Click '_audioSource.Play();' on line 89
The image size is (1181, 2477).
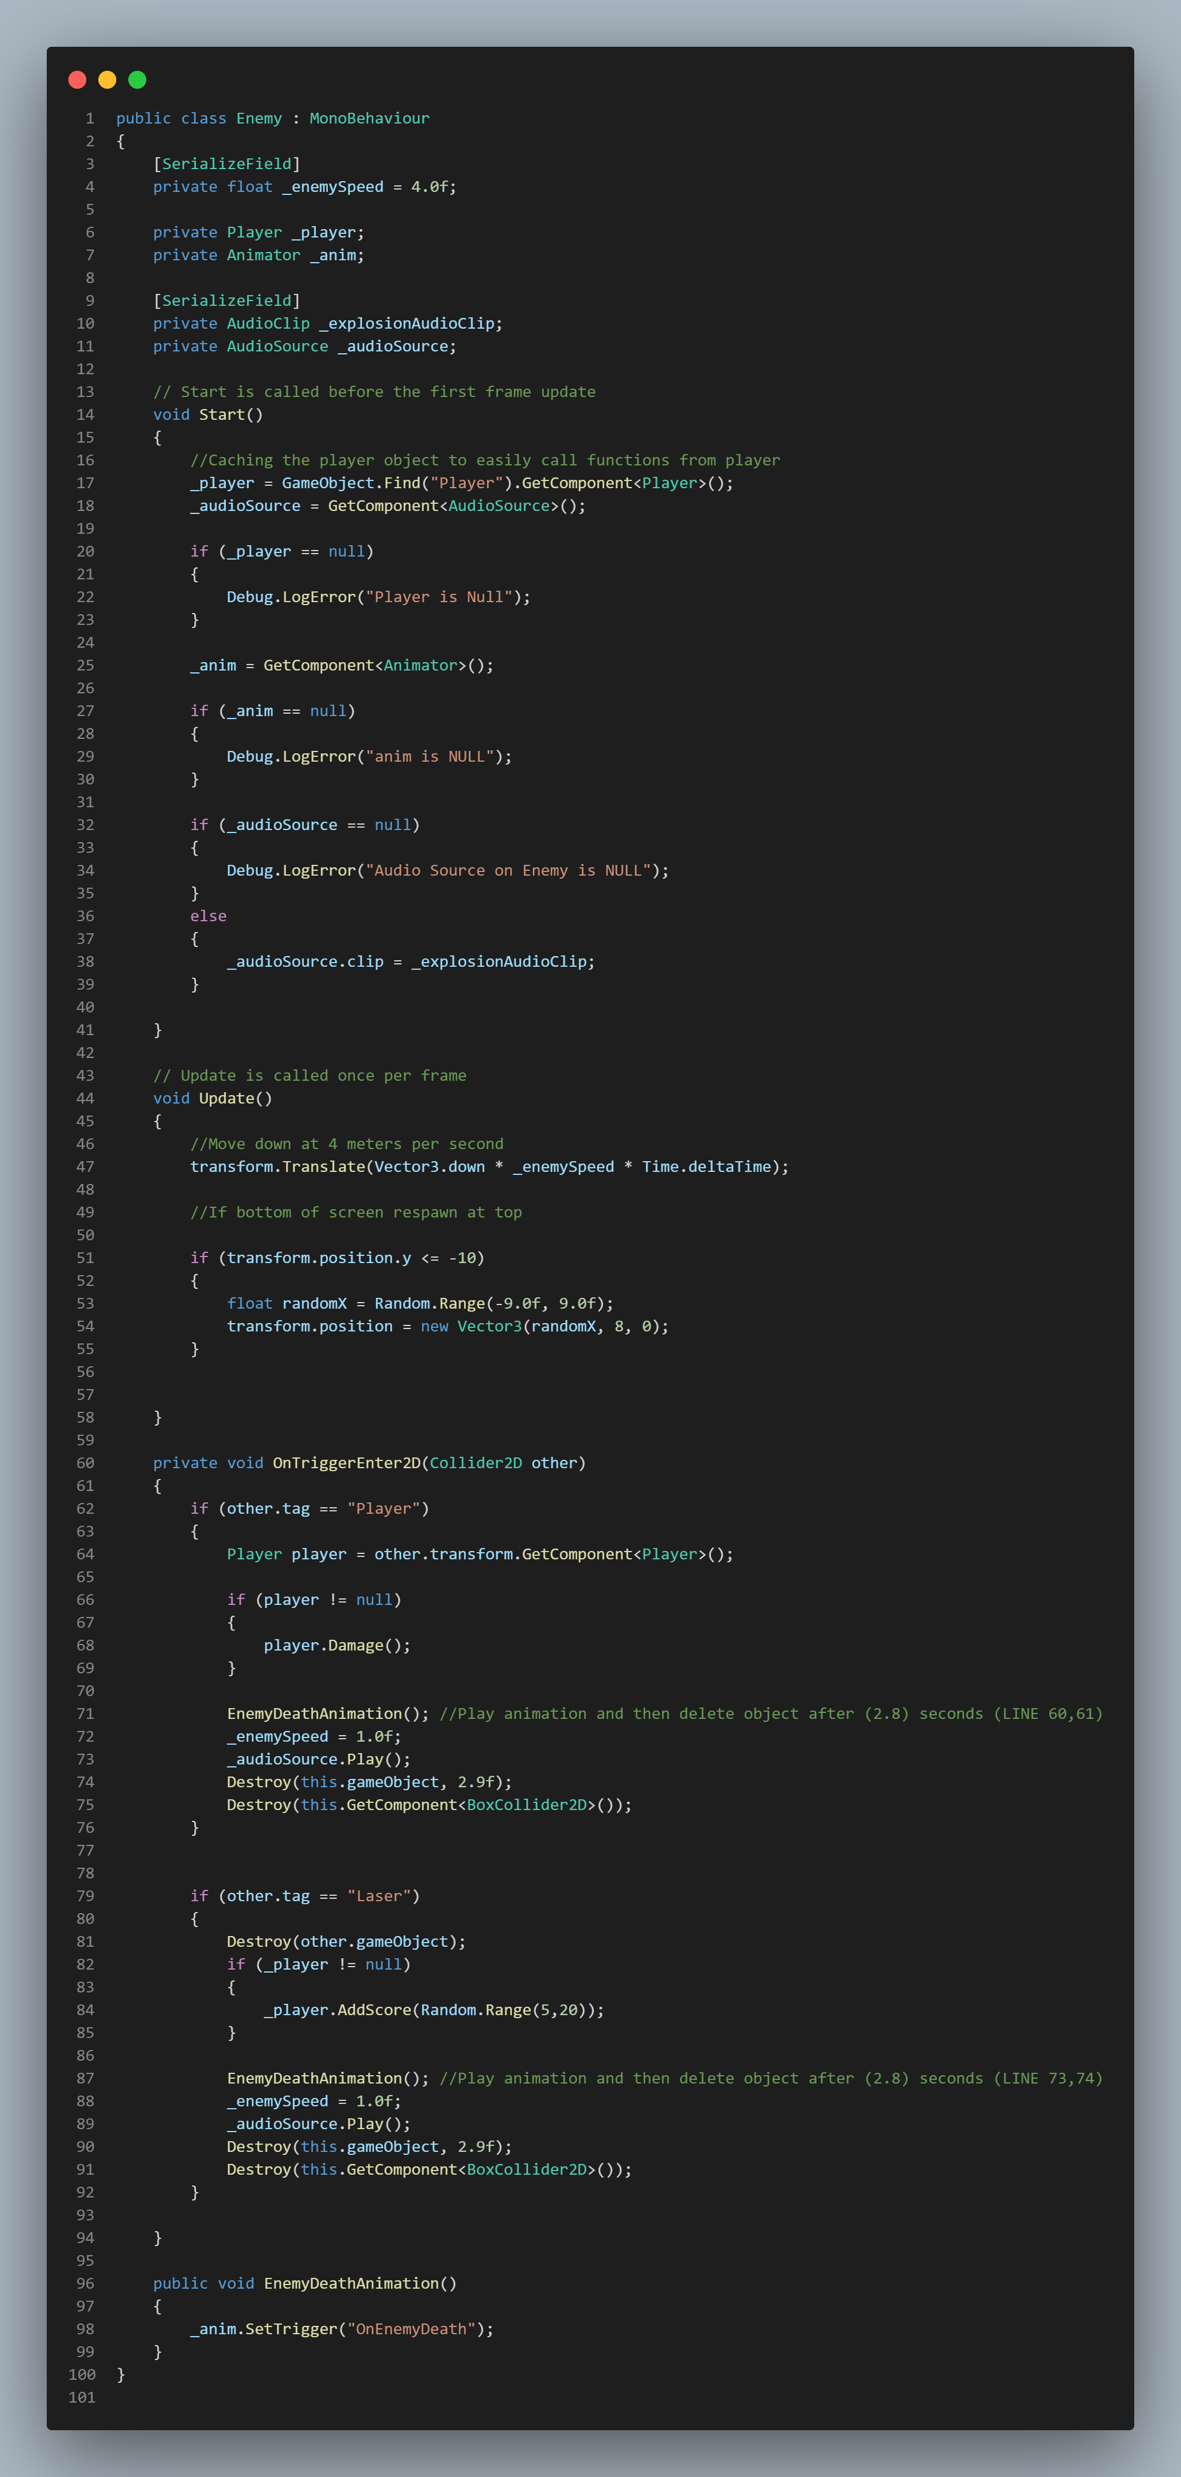click(x=319, y=2123)
